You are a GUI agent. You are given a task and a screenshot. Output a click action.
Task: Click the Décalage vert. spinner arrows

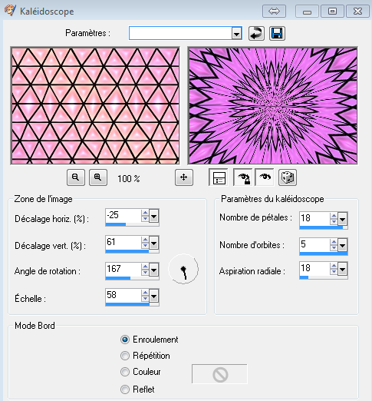[145, 243]
